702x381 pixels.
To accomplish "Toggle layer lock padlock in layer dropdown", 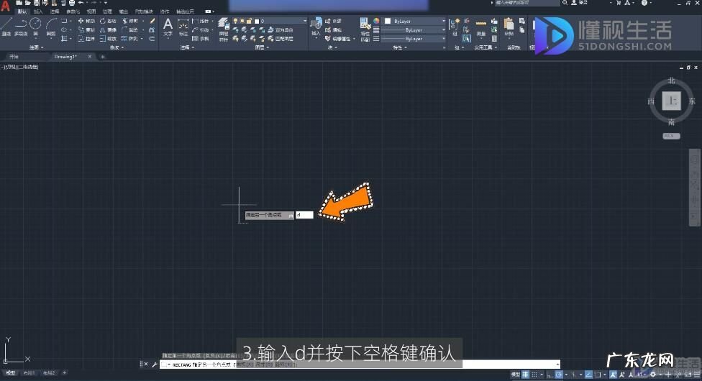I will [x=250, y=21].
